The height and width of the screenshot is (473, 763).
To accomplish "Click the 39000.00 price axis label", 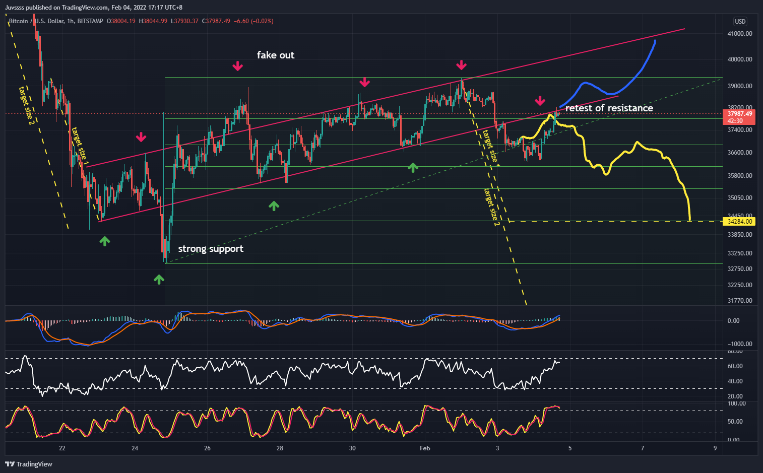I will pyautogui.click(x=740, y=86).
